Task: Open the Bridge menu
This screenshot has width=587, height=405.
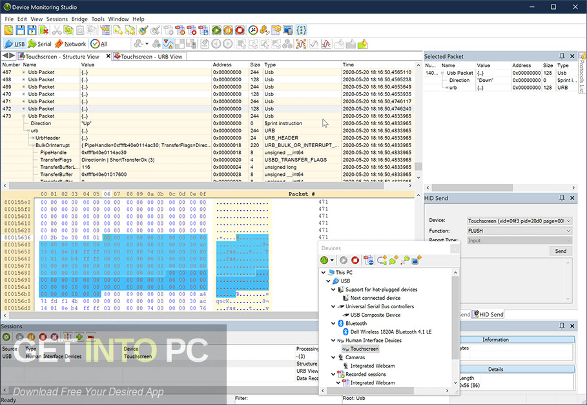Action: (79, 19)
